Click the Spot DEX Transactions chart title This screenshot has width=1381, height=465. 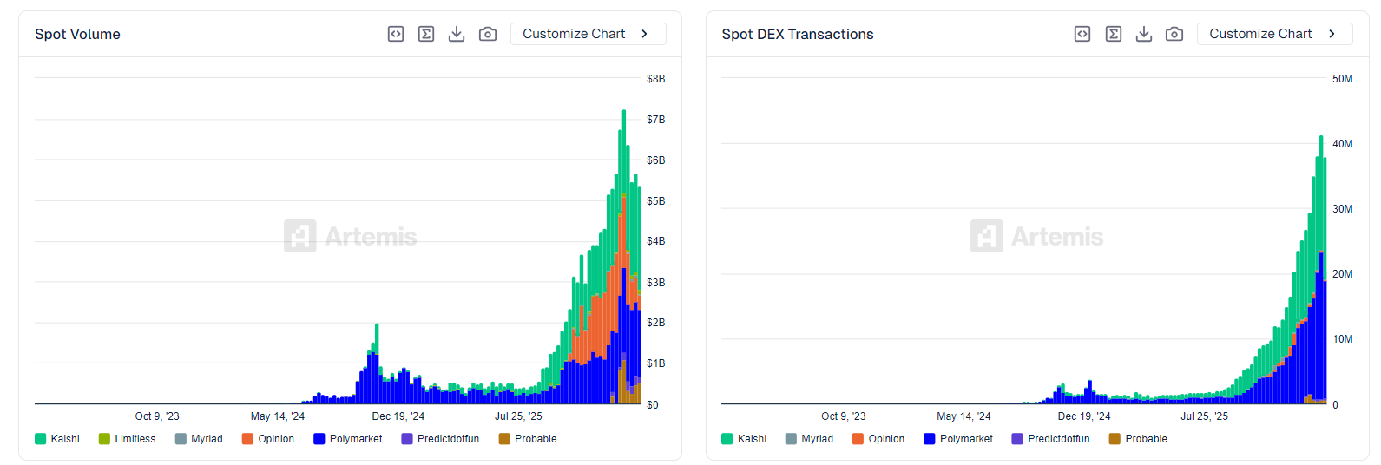pyautogui.click(x=798, y=34)
